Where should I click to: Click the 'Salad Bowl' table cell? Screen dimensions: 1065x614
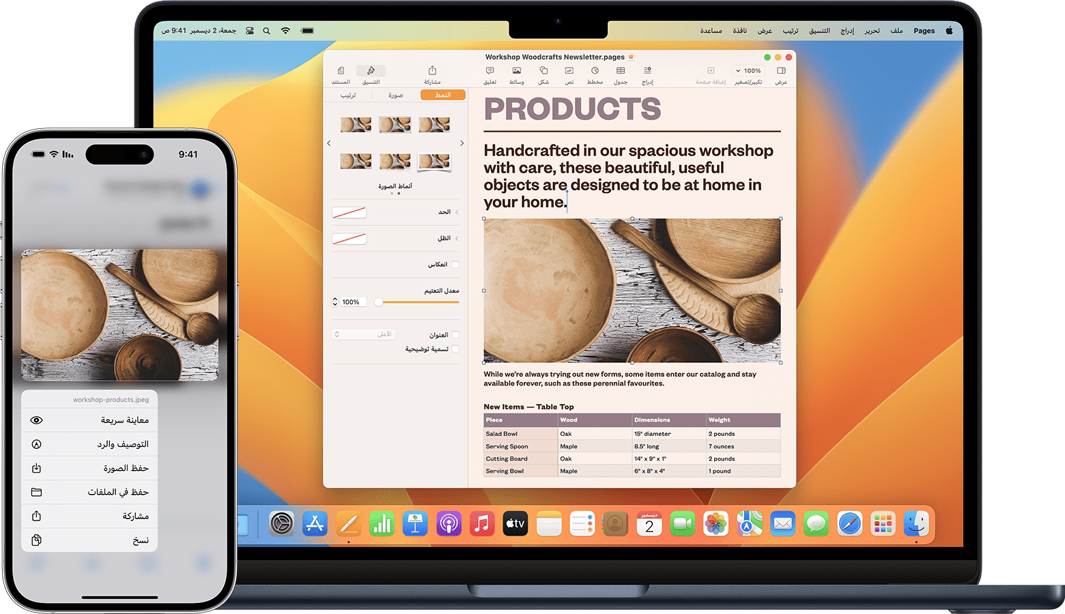point(521,434)
